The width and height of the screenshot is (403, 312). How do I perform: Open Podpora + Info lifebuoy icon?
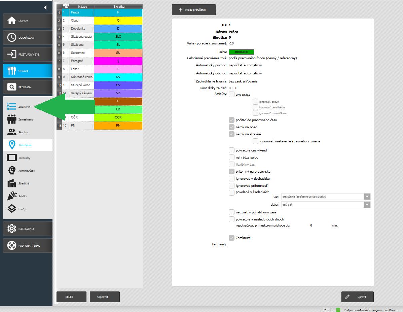12,246
